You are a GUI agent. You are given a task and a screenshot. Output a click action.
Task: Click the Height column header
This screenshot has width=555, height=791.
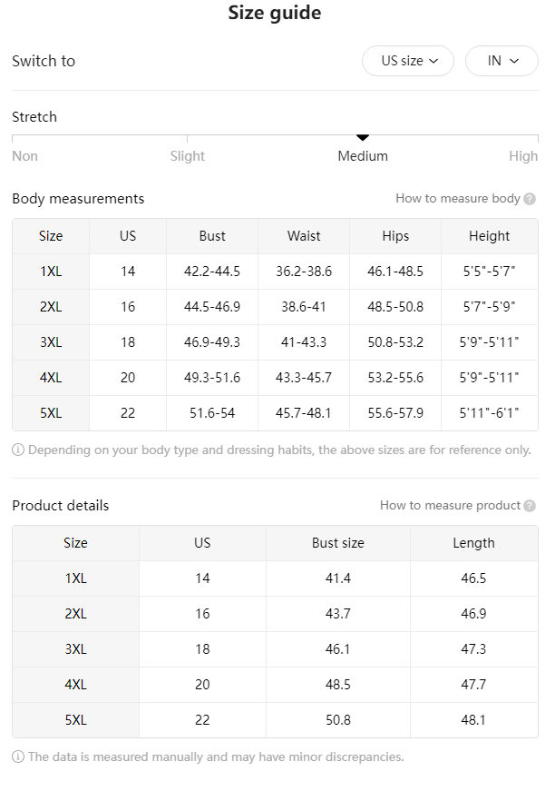point(489,236)
